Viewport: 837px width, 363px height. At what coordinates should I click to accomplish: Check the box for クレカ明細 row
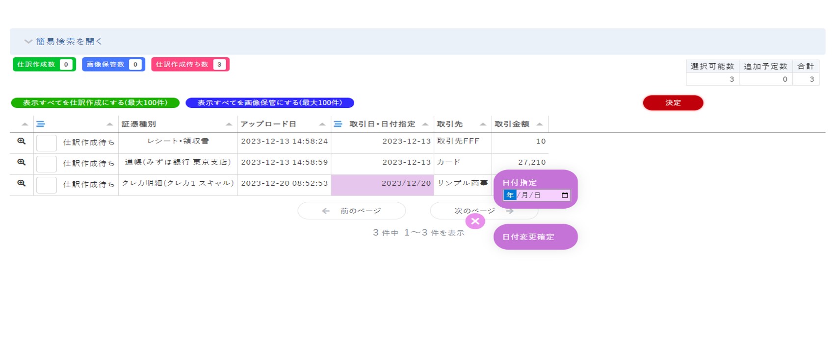pos(47,185)
